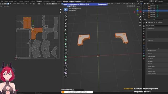Expand the Color Attributes panel

pos(151,56)
